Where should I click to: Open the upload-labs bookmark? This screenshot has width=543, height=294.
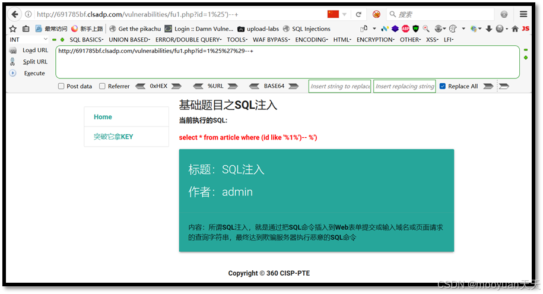(258, 29)
